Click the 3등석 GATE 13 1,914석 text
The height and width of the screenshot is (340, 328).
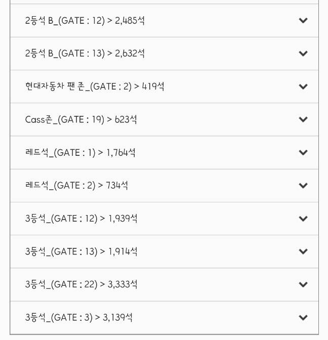coord(81,251)
